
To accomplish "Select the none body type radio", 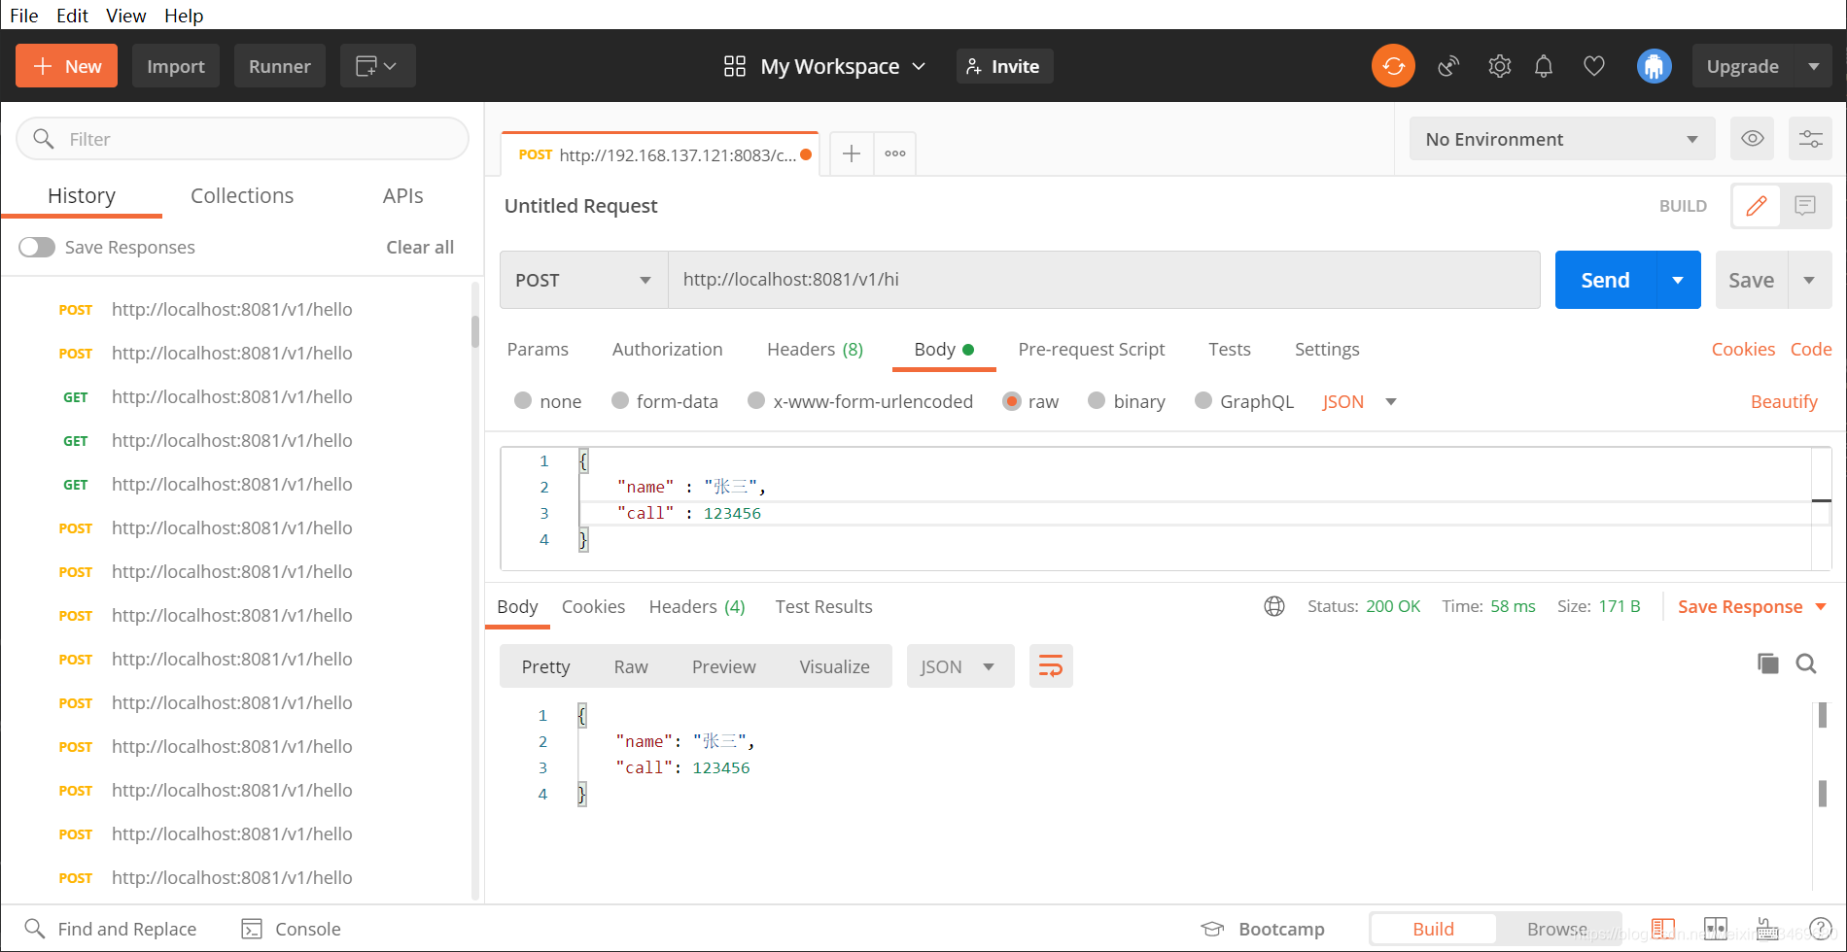I will [x=523, y=400].
